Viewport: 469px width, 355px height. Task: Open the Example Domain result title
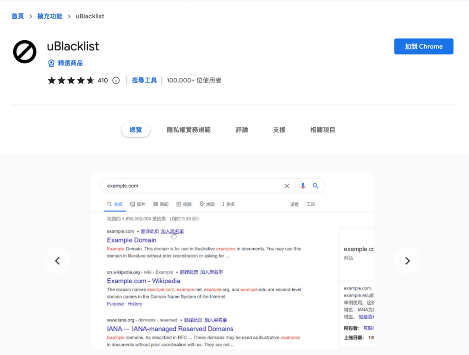pos(131,240)
